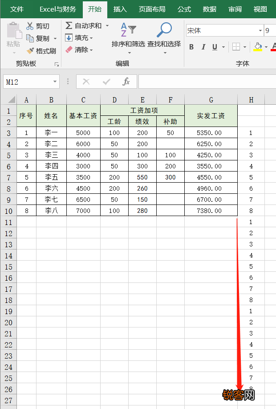
Task: Click the Fill down-arrow icon
Action: (69, 37)
